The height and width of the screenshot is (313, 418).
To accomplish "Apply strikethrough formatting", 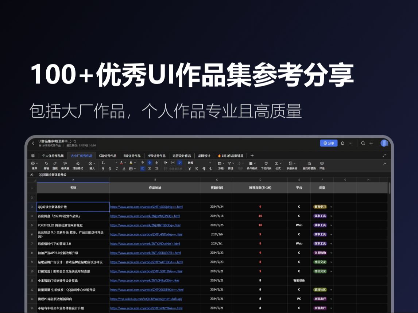I will pyautogui.click(x=110, y=169).
